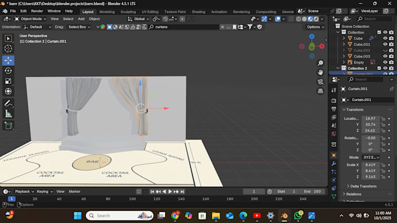Open the Global transform orientation dropdown

(138, 19)
